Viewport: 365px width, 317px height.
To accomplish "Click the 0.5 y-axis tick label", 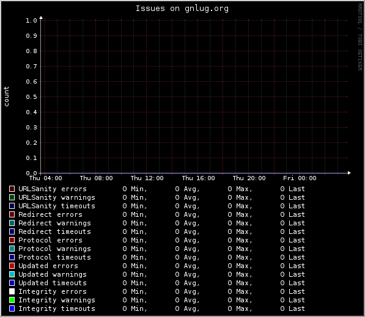I will pos(31,97).
